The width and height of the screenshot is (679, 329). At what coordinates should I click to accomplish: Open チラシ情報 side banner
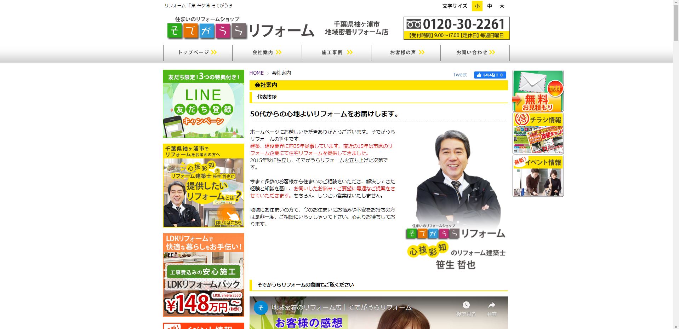pyautogui.click(x=538, y=133)
